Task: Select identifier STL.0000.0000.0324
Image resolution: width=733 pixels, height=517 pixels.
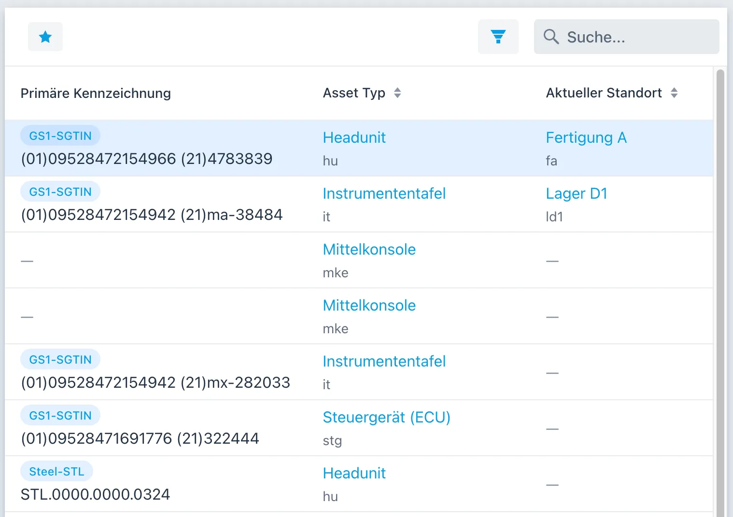Action: pyautogui.click(x=95, y=494)
